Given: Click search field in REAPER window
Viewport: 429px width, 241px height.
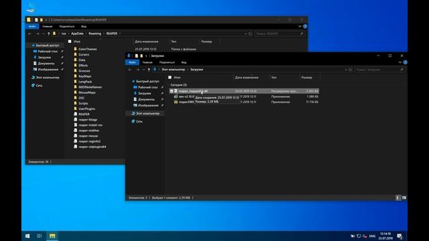Looking at the screenshot, I should coord(280,33).
